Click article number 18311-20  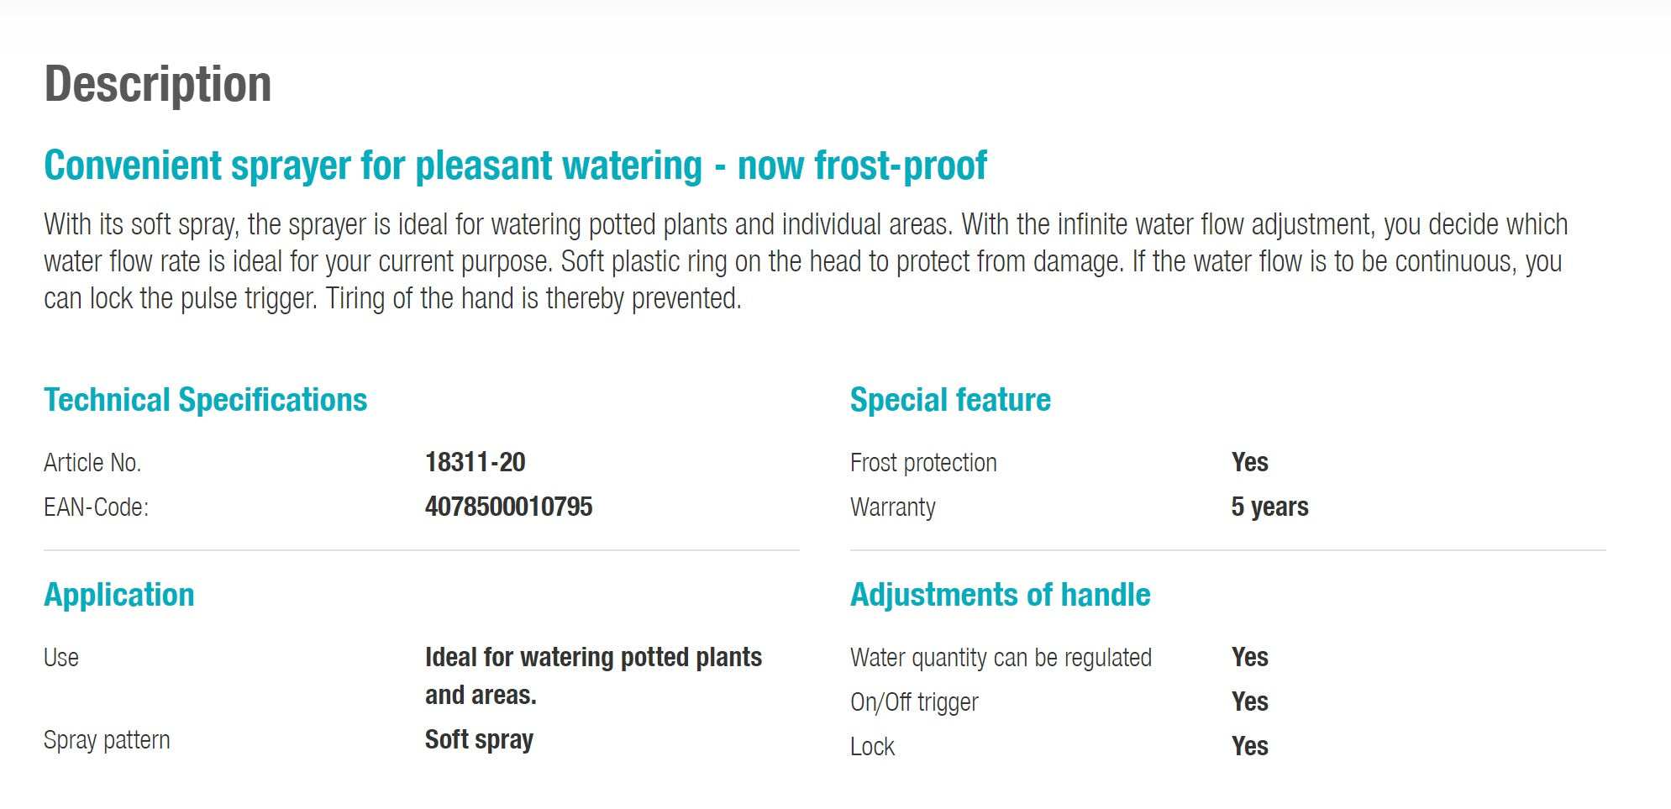(x=475, y=462)
